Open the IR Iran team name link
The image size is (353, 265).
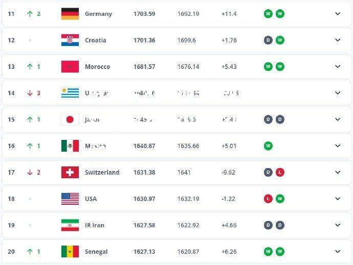point(95,225)
